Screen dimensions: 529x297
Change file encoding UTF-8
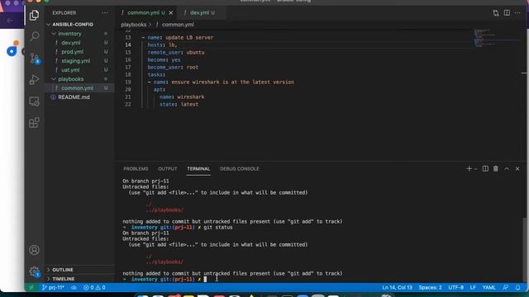point(455,288)
